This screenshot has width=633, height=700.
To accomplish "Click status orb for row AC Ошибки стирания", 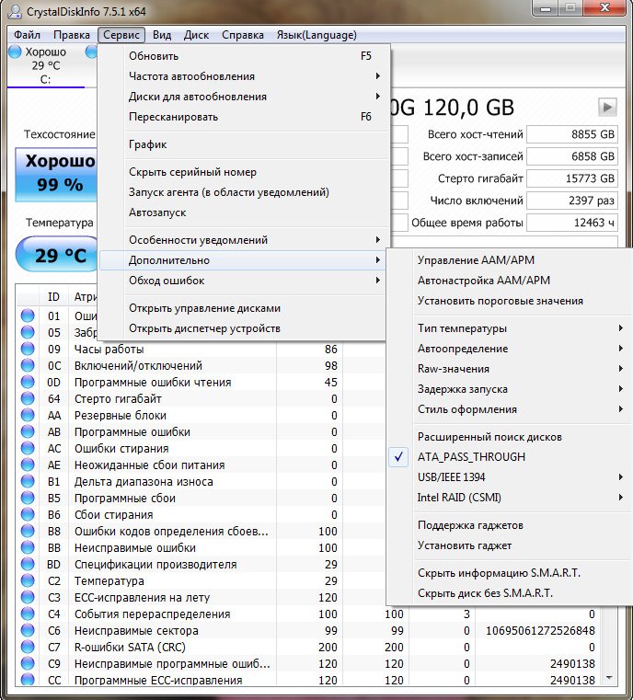I will click(x=28, y=448).
